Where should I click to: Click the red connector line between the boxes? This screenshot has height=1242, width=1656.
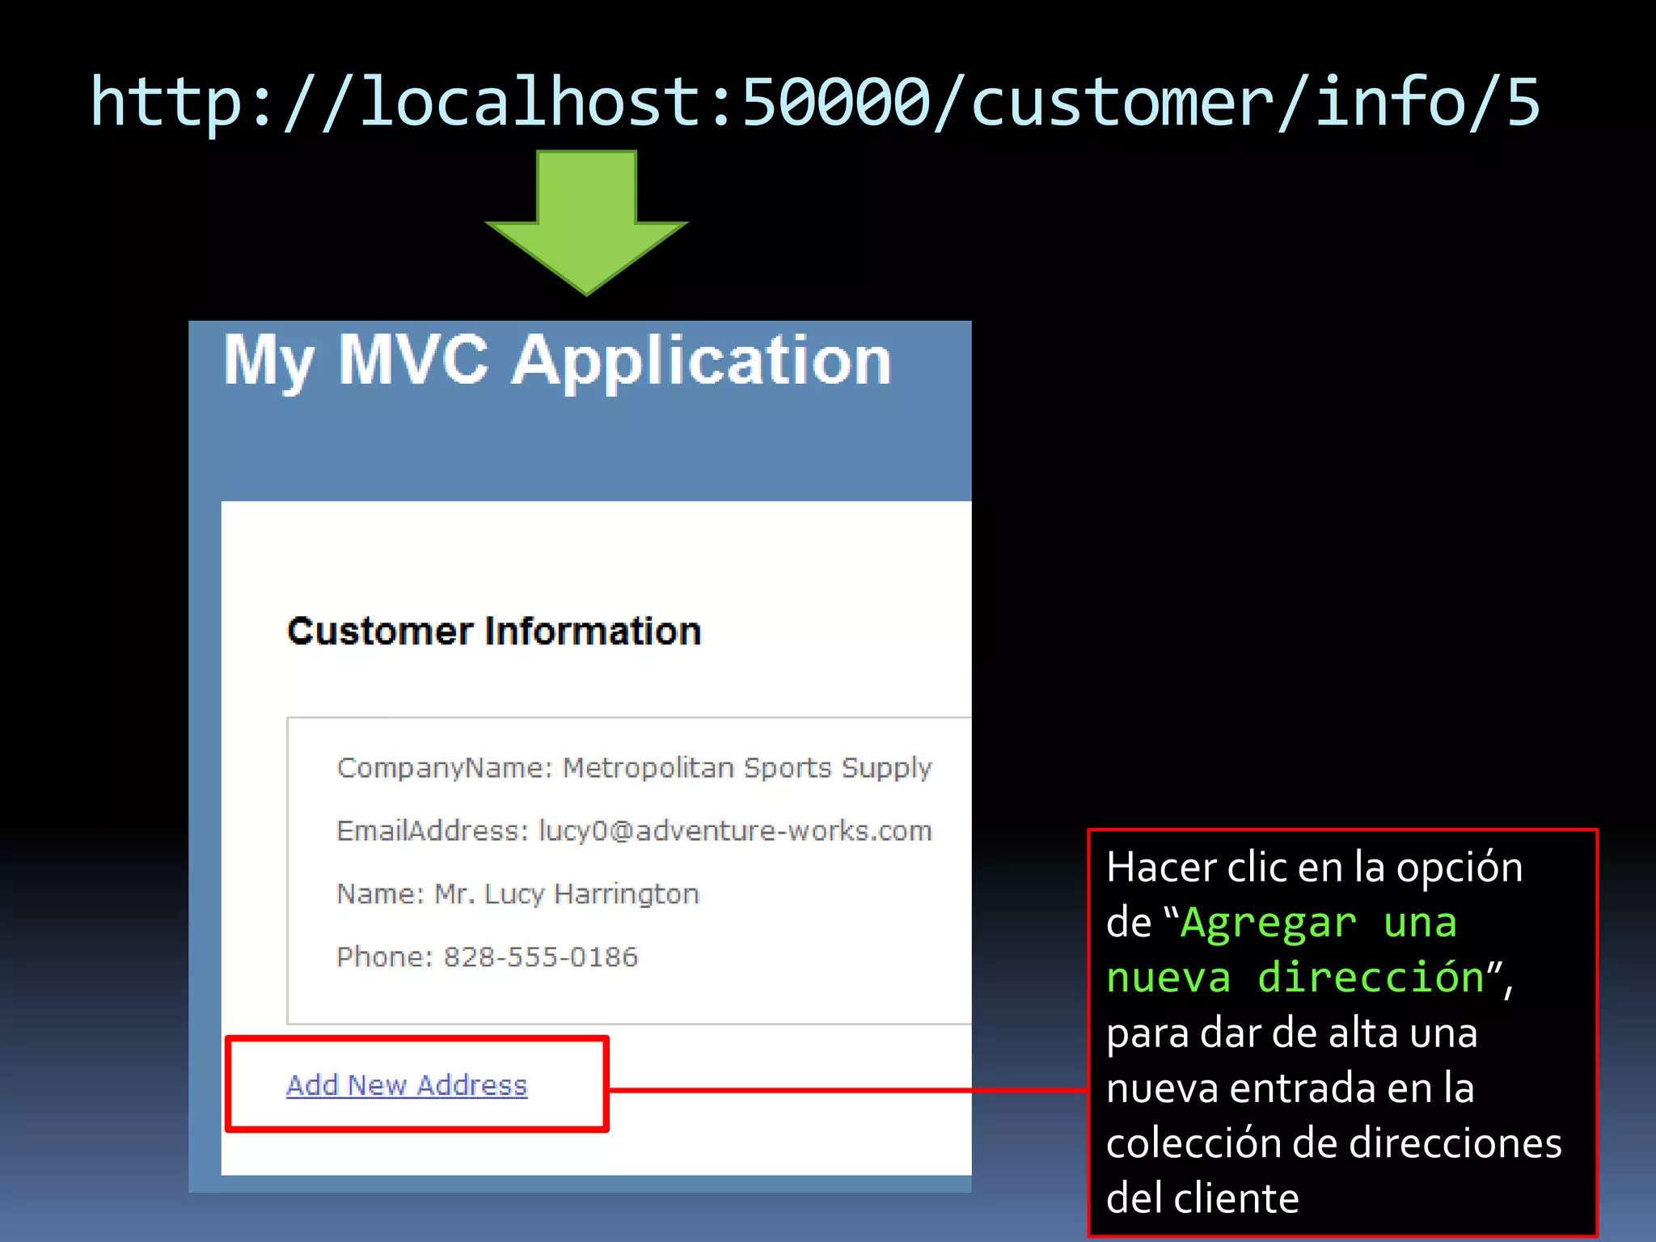tap(849, 1091)
